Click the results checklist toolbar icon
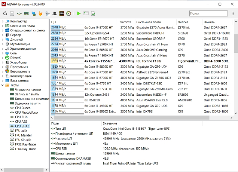Viewport: 238px width, 172px height. [86, 13]
